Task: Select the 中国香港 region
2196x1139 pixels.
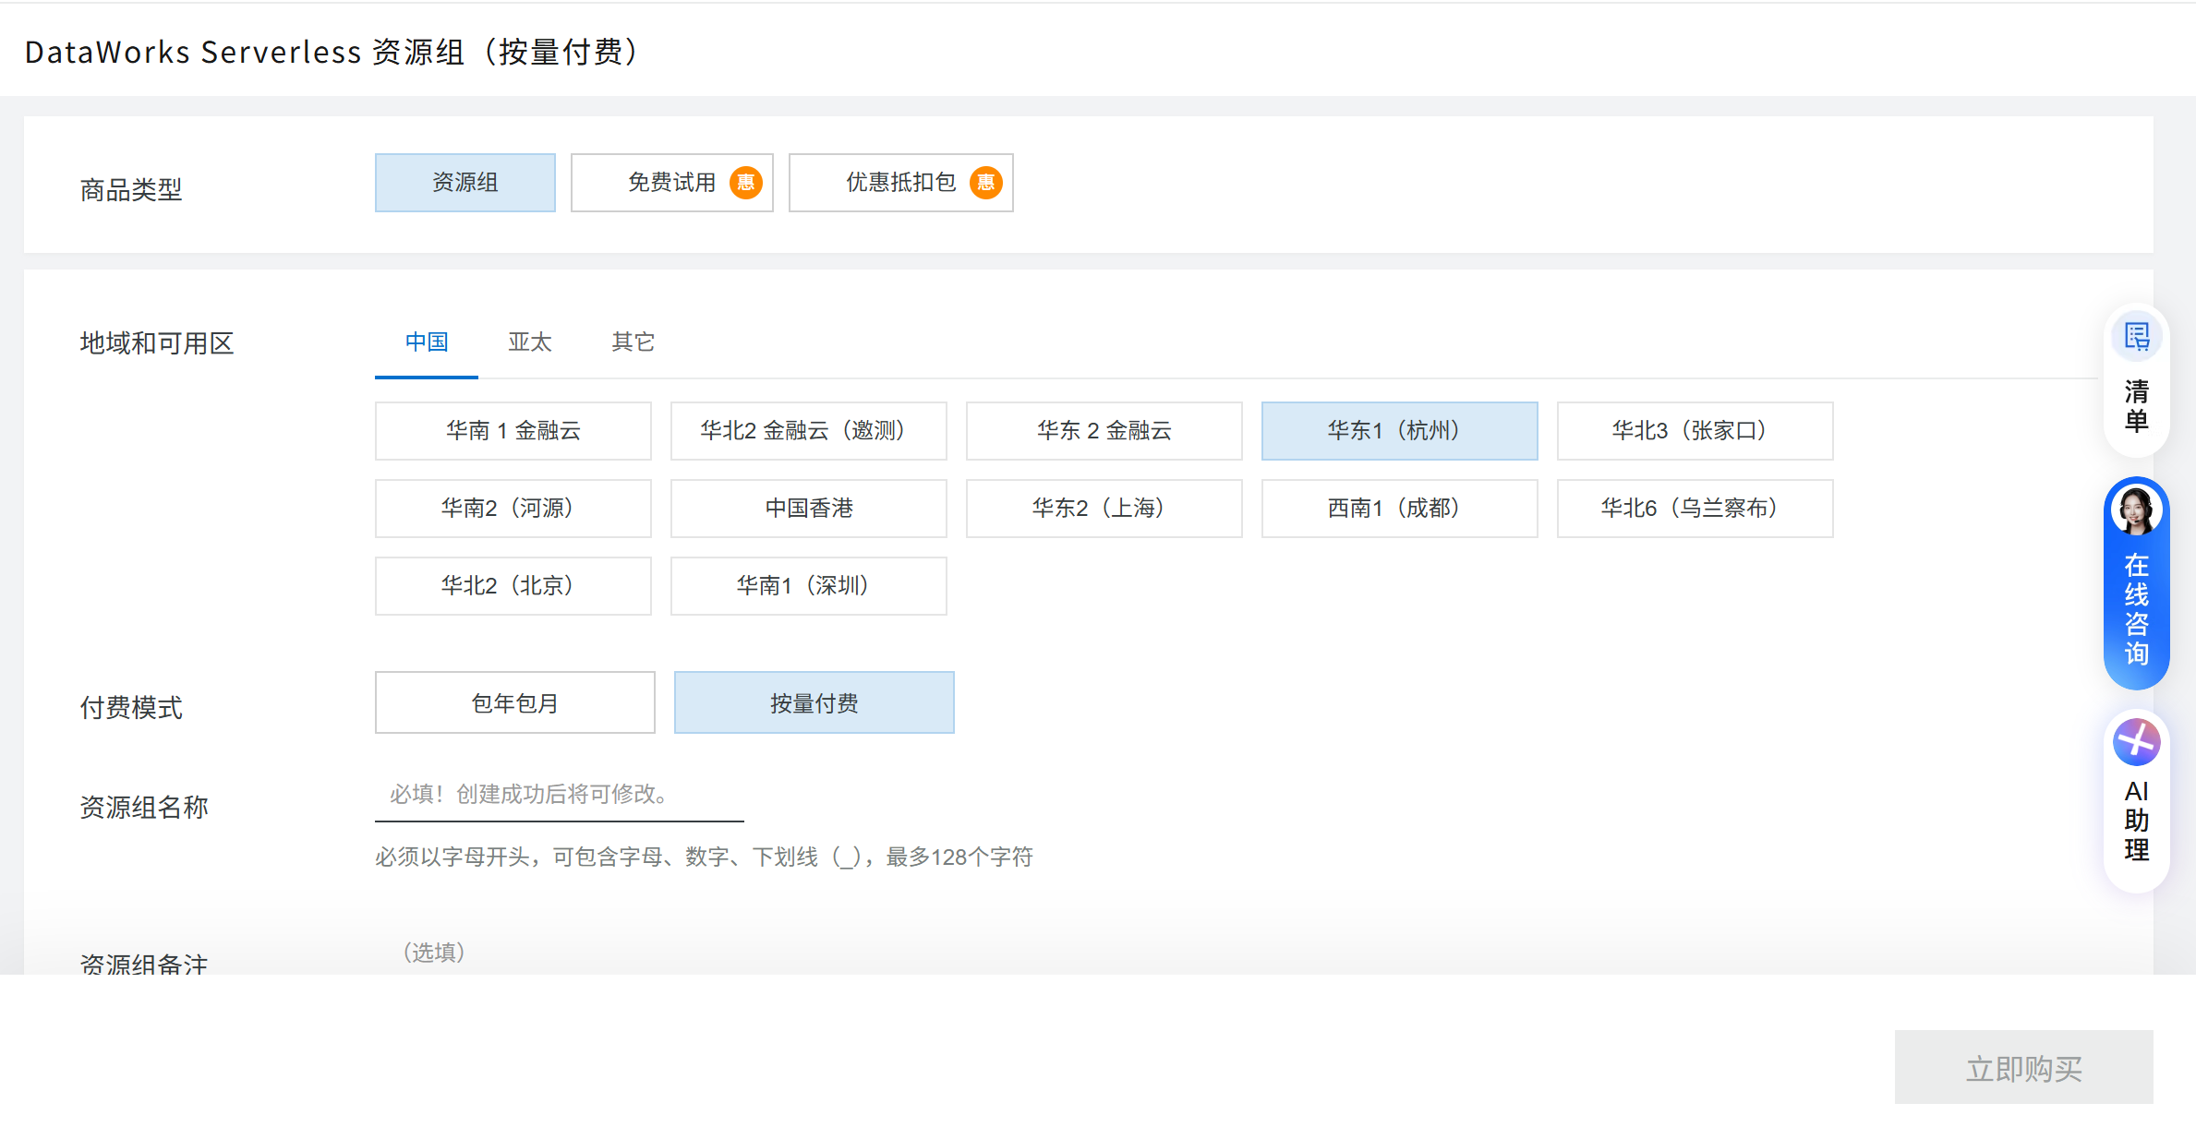Action: 808,508
